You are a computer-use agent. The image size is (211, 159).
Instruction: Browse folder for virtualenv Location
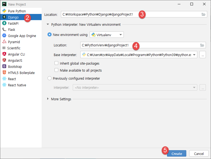pyautogui.click(x=202, y=45)
